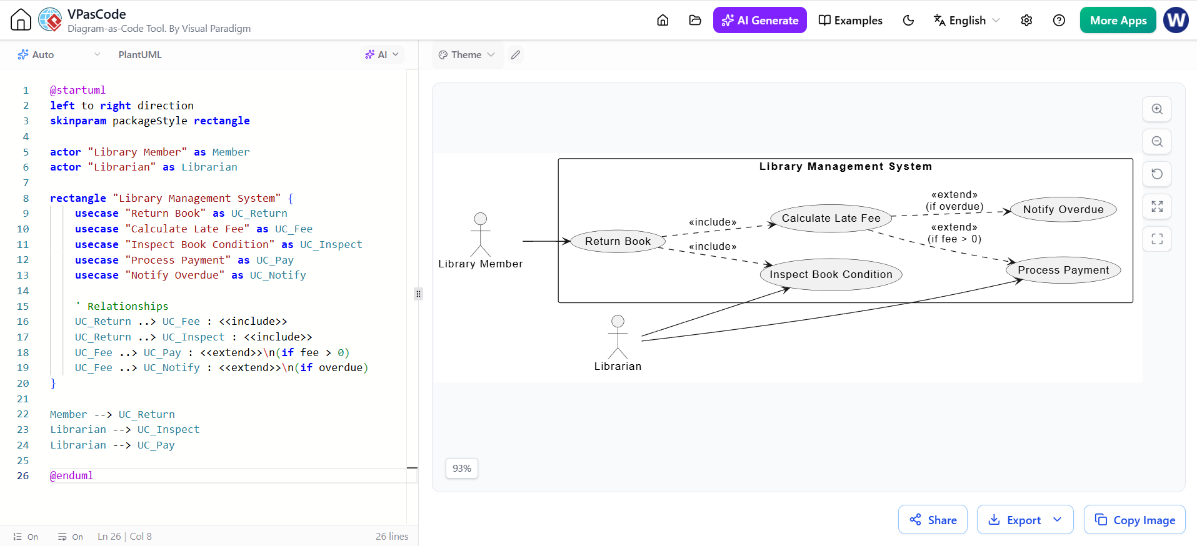
Task: Fit diagram to screen icon
Action: point(1157,207)
